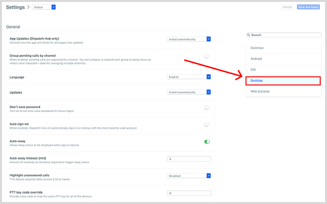Select the Desktop settings category
Viewport: 327px width, 204px height.
click(x=283, y=81)
